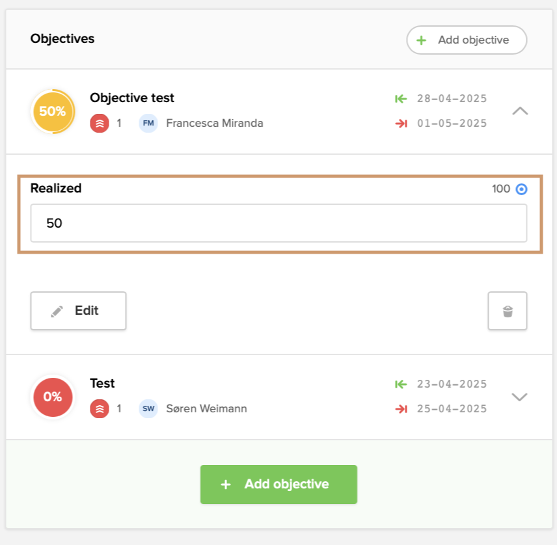This screenshot has width=557, height=545.
Task: Click green start date arrow for Test objective
Action: click(x=401, y=384)
